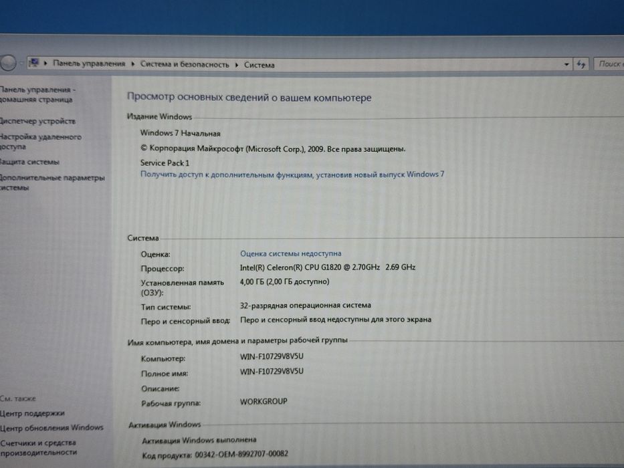Click the Установленная память (ОЗУ) label
624x468 pixels.
pyautogui.click(x=183, y=287)
